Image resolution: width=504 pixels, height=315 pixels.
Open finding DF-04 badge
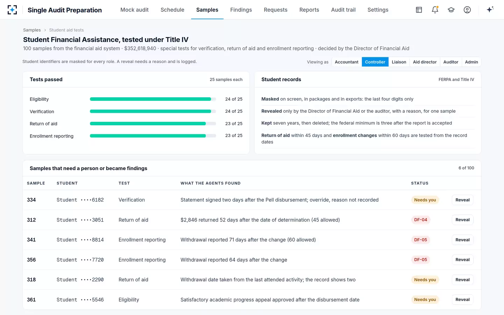420,220
